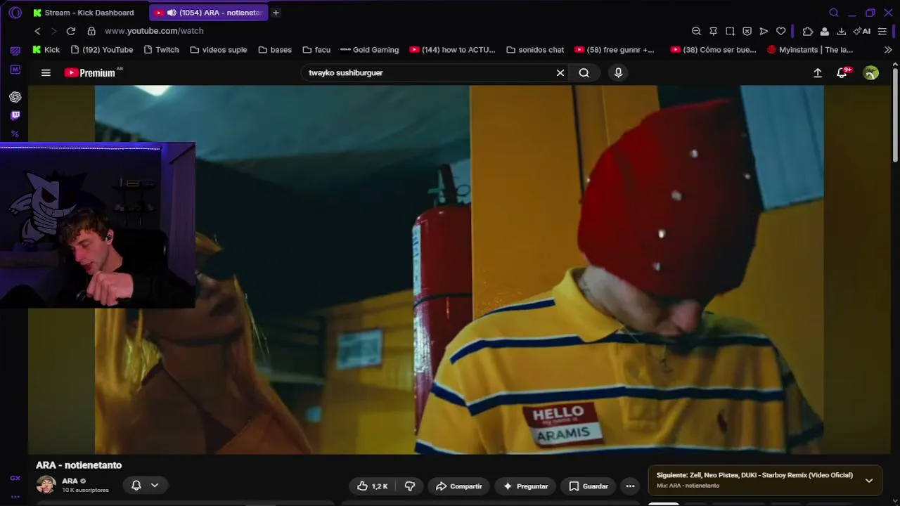This screenshot has width=900, height=506.
Task: Take a snapshot with the capture icon
Action: tap(730, 31)
